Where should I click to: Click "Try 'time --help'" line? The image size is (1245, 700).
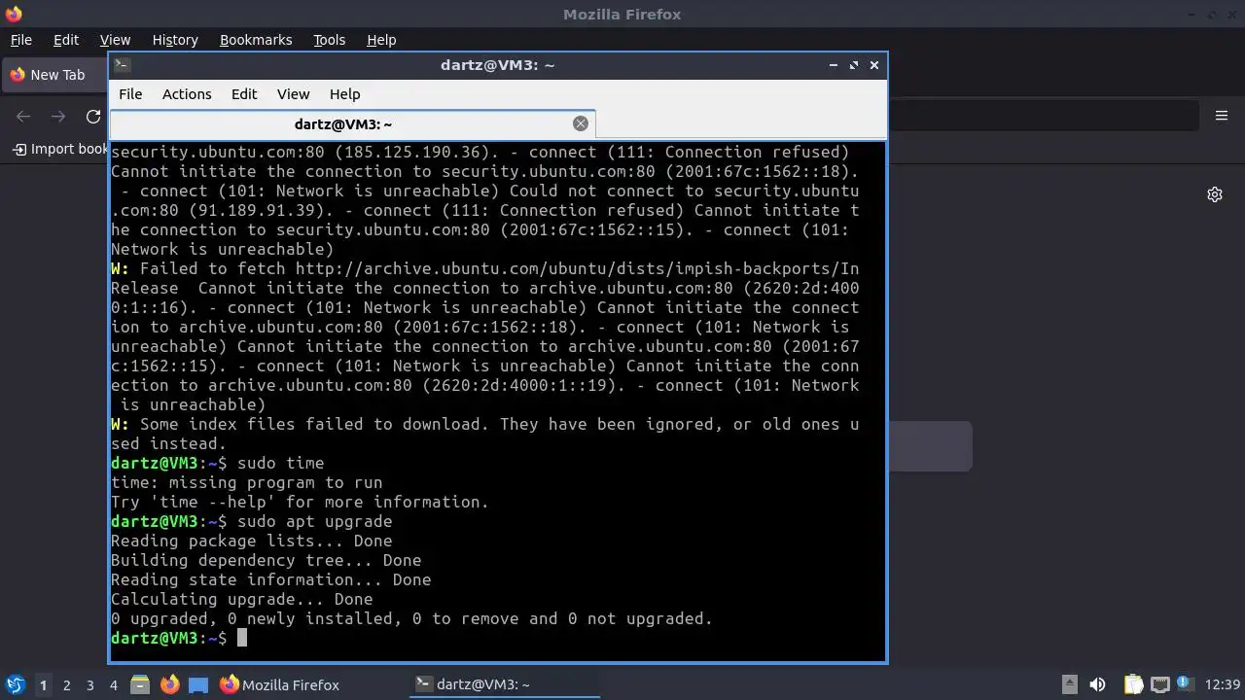[x=301, y=502]
